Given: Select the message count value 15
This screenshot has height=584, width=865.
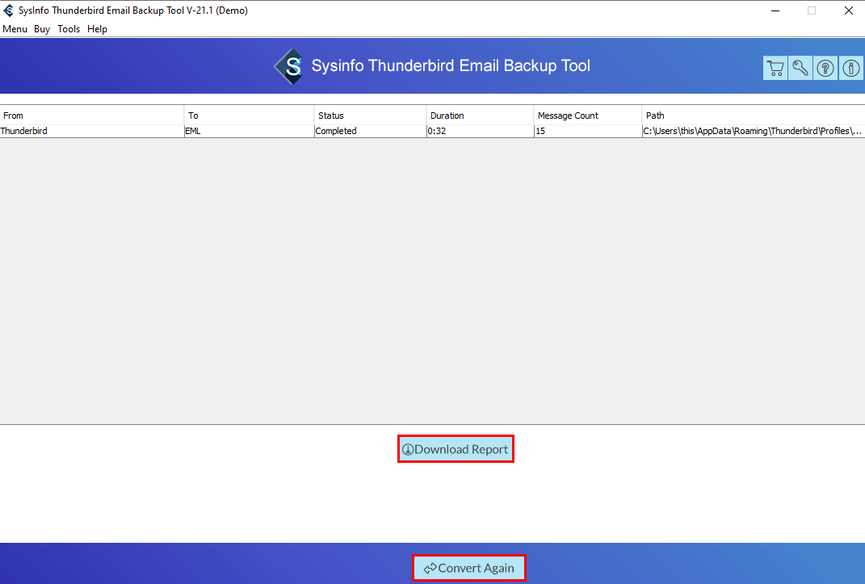Looking at the screenshot, I should point(588,131).
